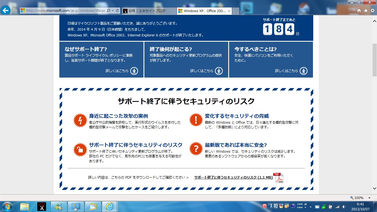Open 最新版であれば本当に安全? heading
The height and width of the screenshot is (212, 377).
click(x=236, y=145)
